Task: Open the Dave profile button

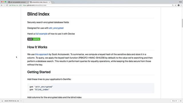Action: click(180, 2)
